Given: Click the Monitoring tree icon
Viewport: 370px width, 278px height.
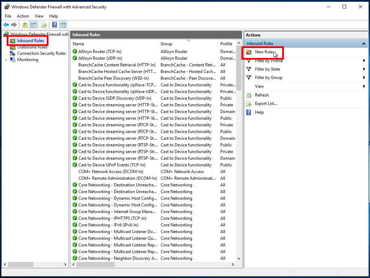Looking at the screenshot, I should click(x=13, y=60).
